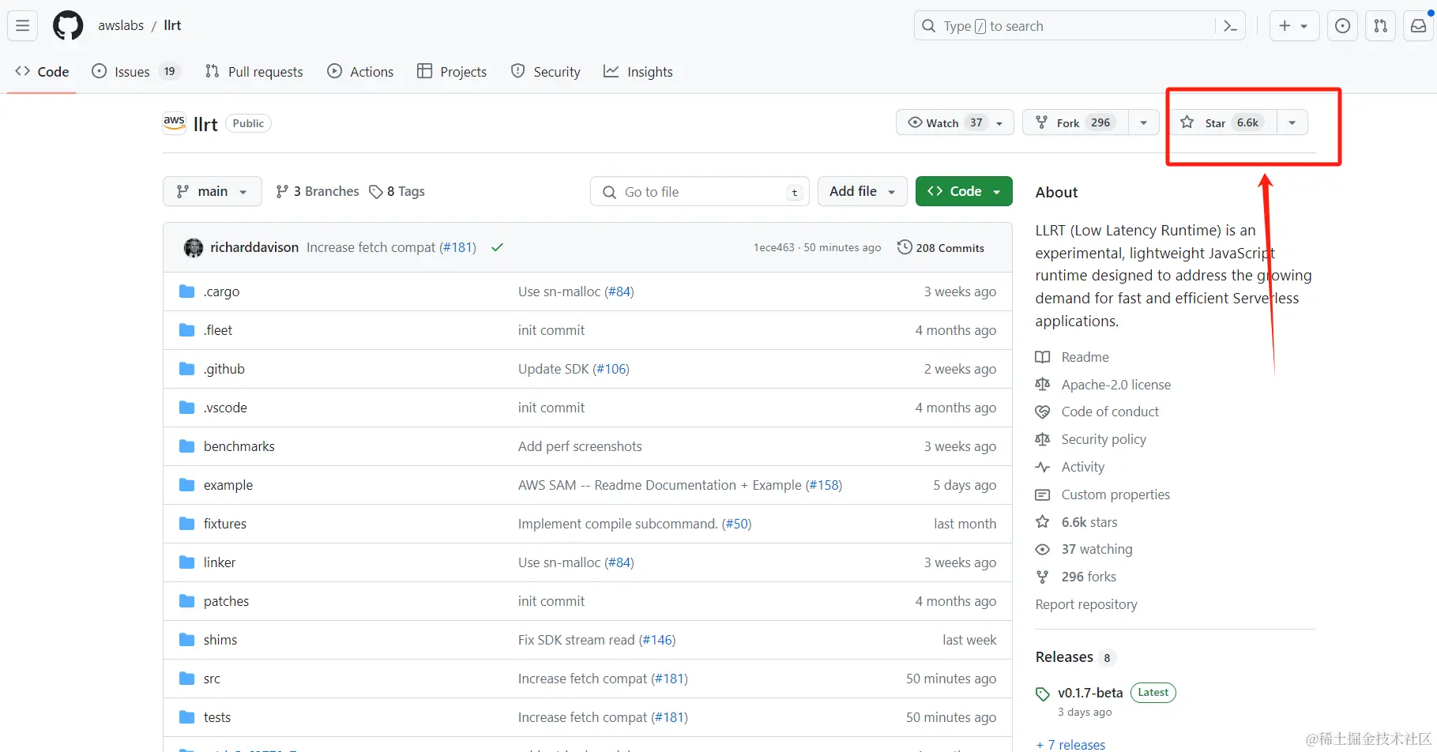Image resolution: width=1437 pixels, height=752 pixels.
Task: Click the Activity pulse icon
Action: pos(1043,467)
